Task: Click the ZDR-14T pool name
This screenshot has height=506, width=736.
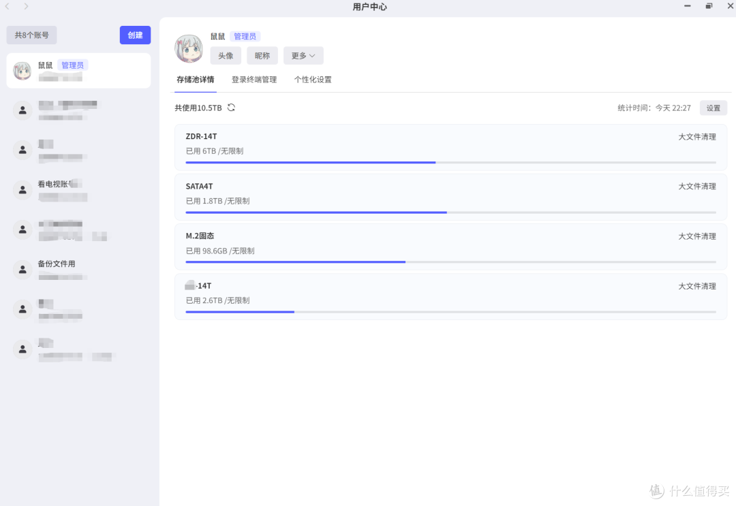Action: [201, 136]
